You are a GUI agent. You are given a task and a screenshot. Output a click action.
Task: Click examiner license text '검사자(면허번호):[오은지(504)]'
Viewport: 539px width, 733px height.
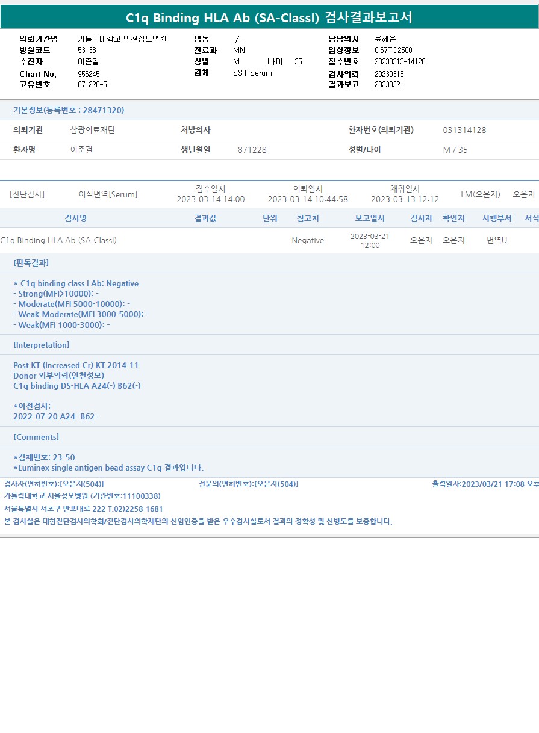54,484
